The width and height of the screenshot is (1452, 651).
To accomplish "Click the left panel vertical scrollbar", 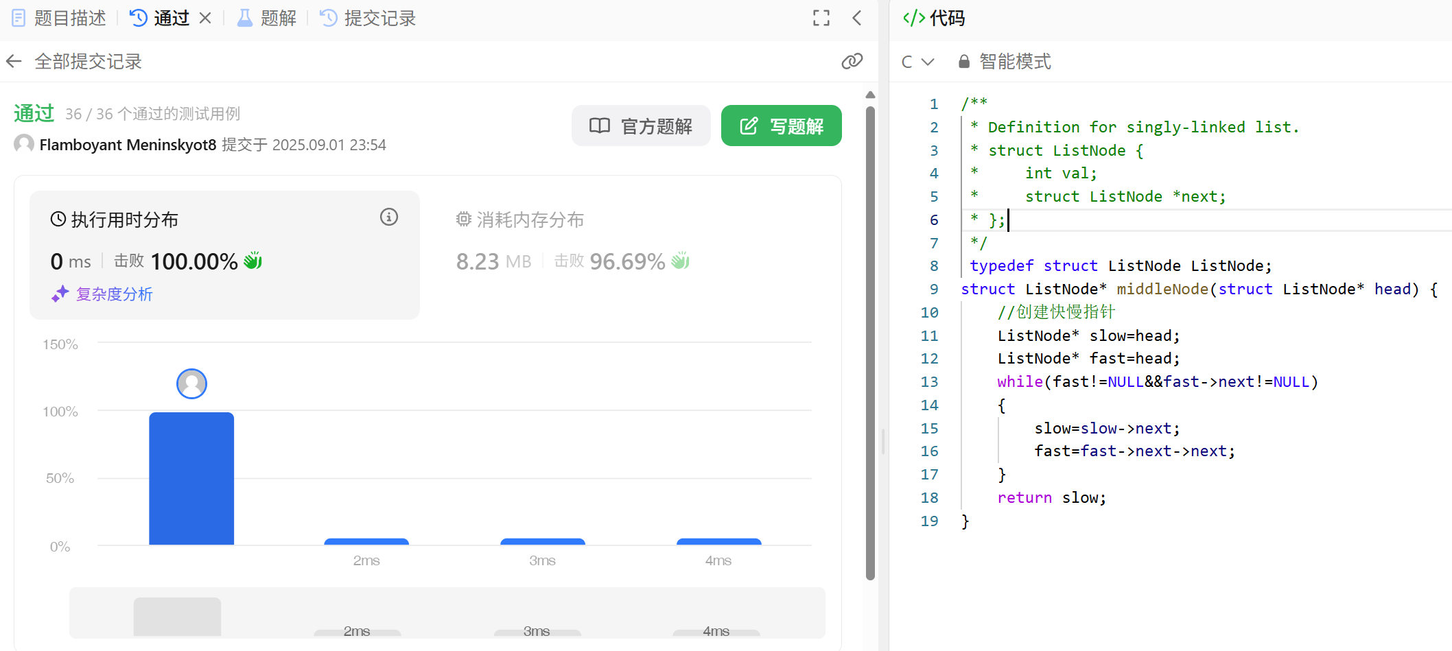I will point(870,343).
